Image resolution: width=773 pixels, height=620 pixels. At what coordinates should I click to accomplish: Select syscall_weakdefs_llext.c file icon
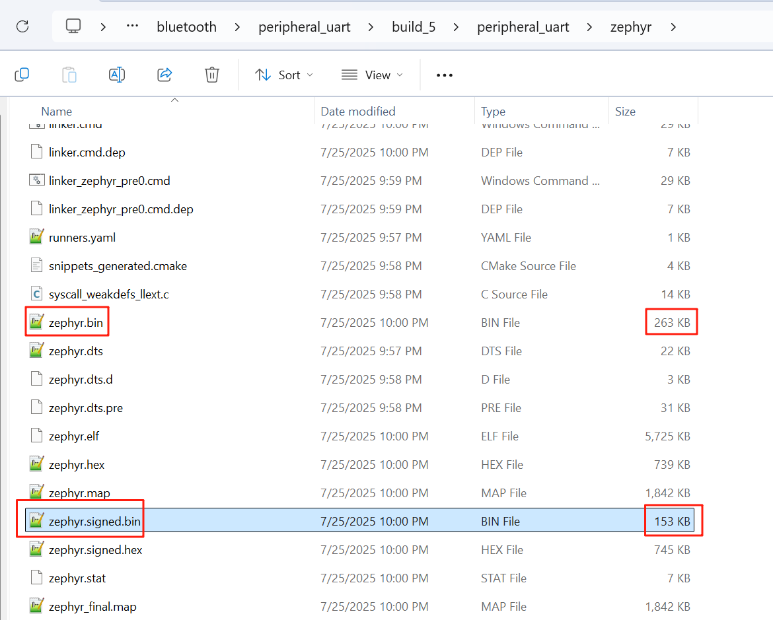pos(36,294)
